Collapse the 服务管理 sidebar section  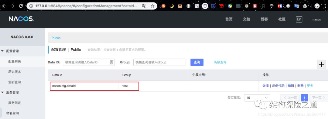(2, 92)
